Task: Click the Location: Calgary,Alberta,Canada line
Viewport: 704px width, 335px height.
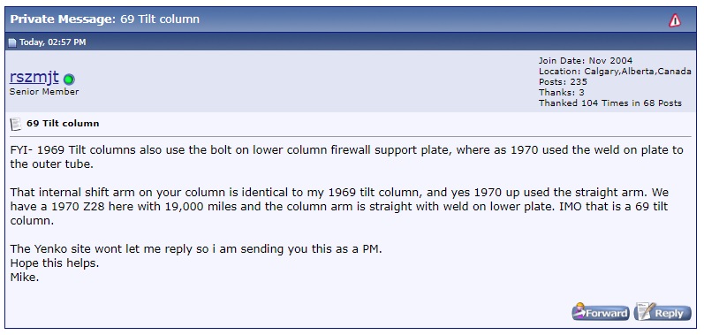Action: (x=615, y=72)
